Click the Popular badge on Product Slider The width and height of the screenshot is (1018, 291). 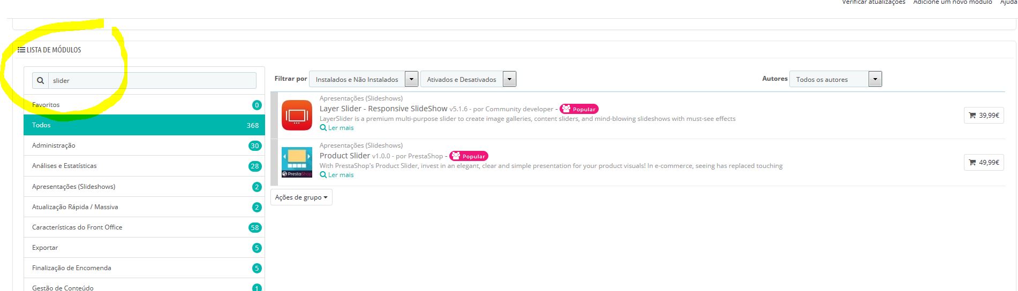(469, 156)
